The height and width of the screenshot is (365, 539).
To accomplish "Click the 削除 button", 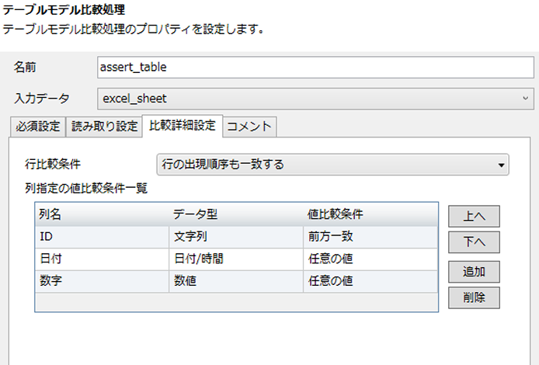I will (473, 297).
